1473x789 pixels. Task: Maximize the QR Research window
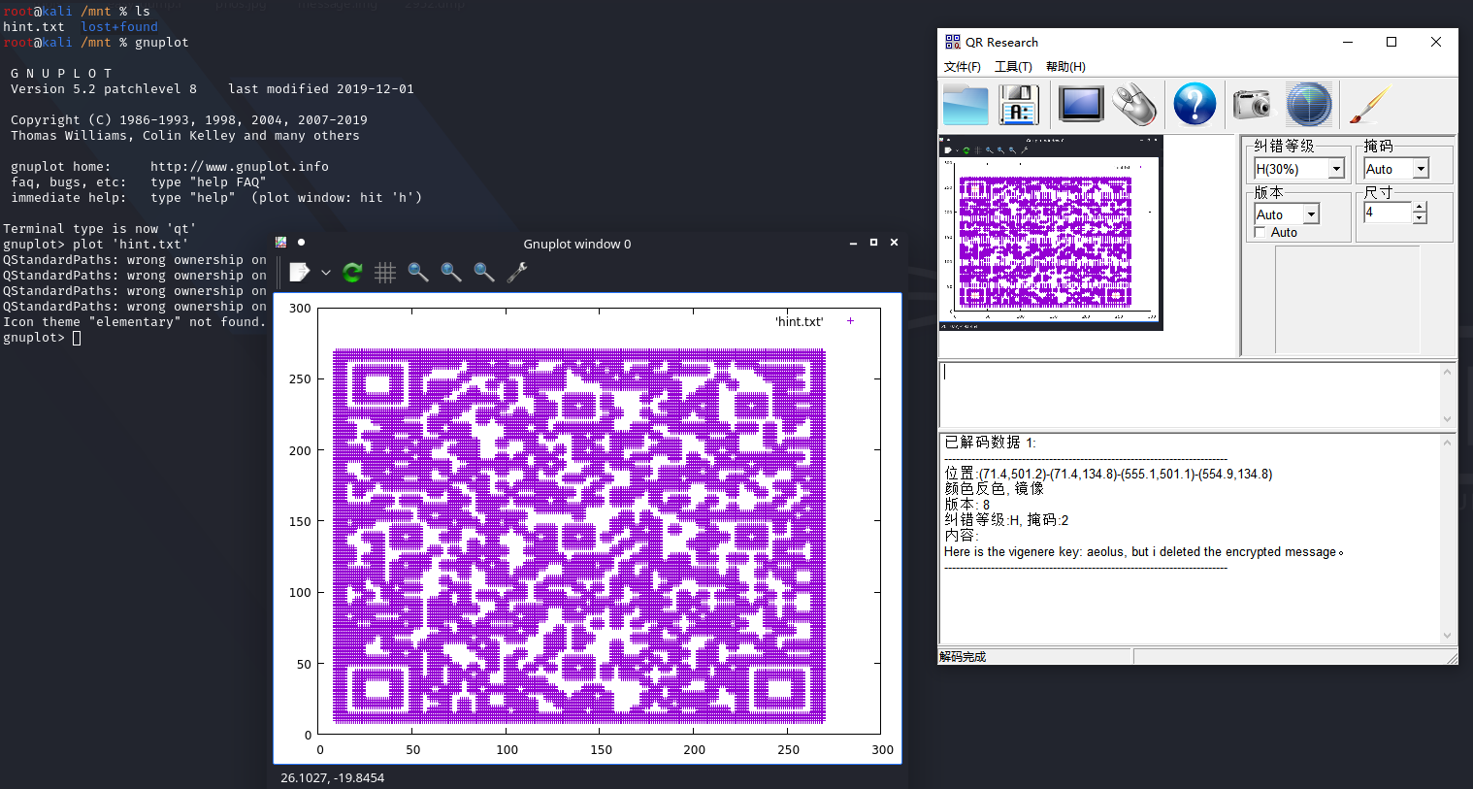click(1391, 42)
